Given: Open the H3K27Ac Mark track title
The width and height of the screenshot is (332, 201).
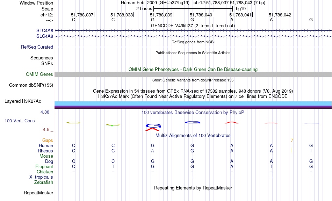Looking at the screenshot, I should [x=193, y=96].
